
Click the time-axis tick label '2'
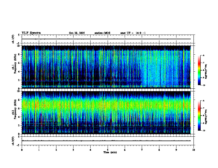pyautogui.click(x=56, y=150)
